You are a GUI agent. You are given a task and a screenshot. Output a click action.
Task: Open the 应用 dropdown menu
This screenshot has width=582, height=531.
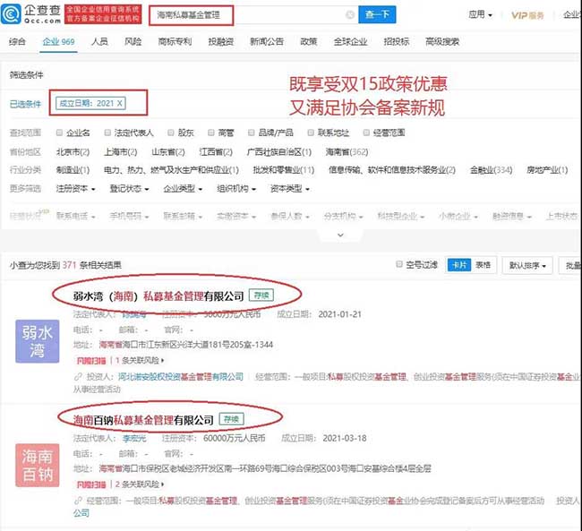(480, 15)
